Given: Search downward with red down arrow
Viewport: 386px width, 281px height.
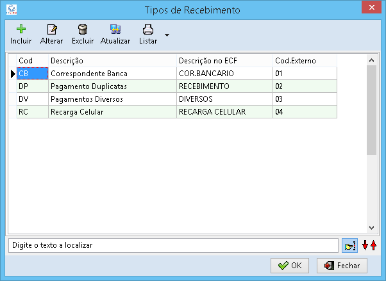Looking at the screenshot, I should coord(365,245).
